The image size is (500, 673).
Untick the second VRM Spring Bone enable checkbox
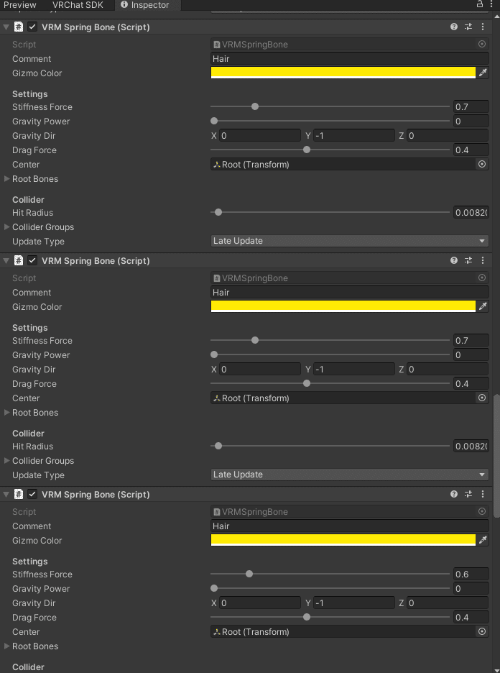pos(32,261)
